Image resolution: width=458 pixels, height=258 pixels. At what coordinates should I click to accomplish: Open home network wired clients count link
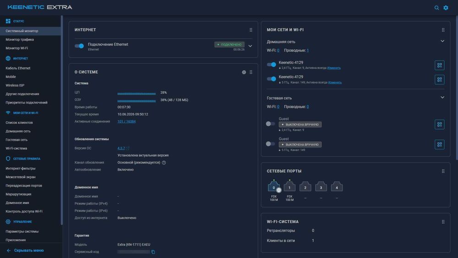[308, 50]
